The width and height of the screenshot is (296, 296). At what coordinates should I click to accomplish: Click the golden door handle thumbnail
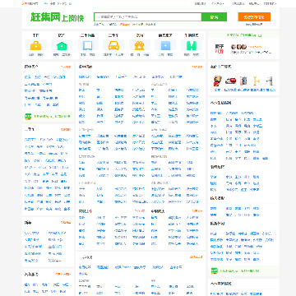point(257,81)
